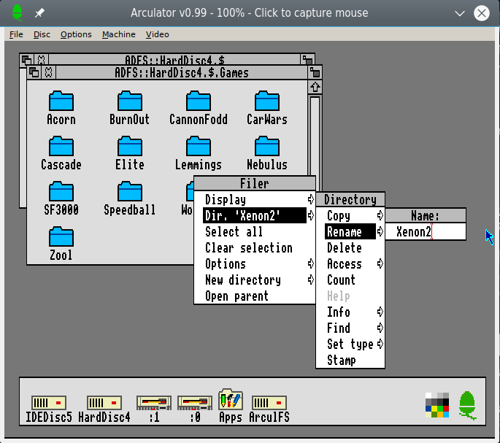Click the ArculFS drive icon

(269, 403)
